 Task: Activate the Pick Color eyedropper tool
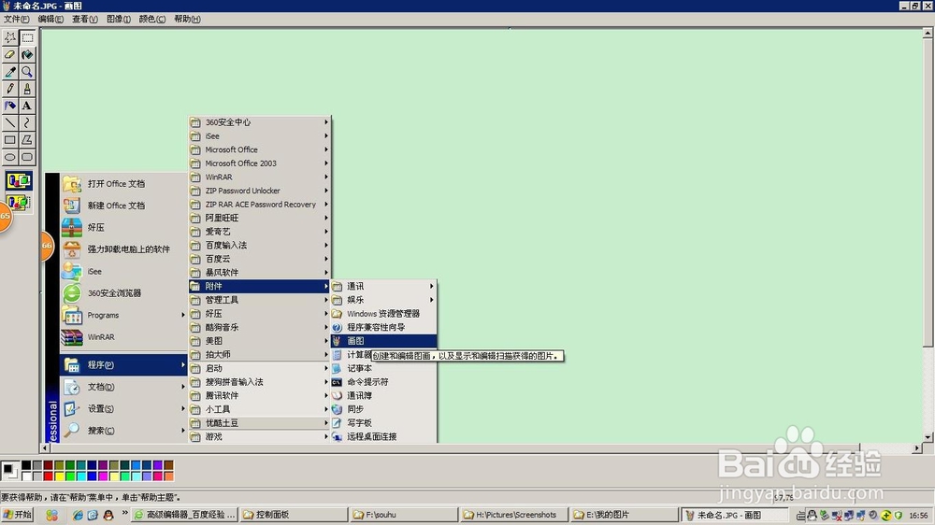(x=10, y=72)
